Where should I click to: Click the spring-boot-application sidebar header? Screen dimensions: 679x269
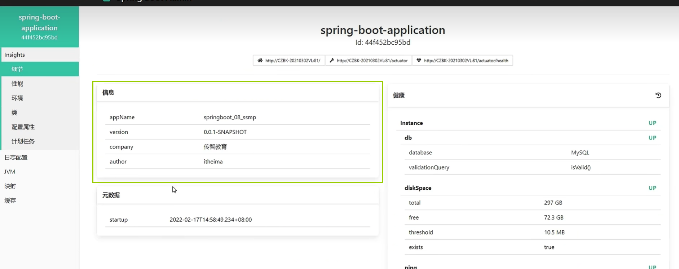click(39, 27)
